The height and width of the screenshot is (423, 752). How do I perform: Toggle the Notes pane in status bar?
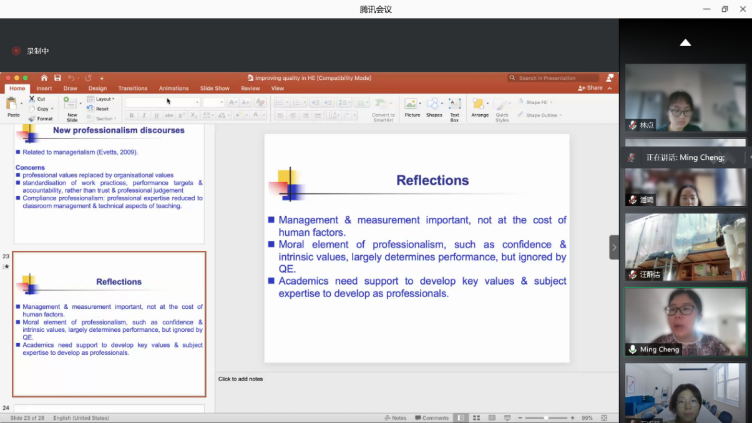tap(396, 418)
